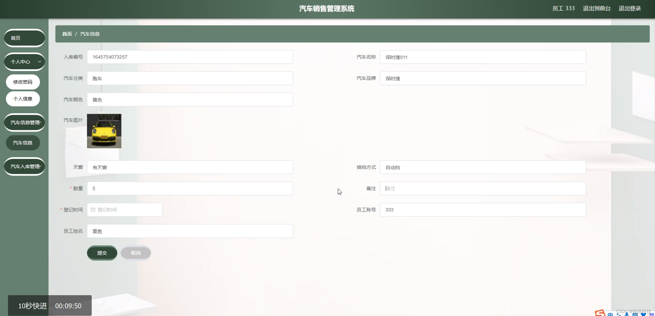Expand the 汽车入库管理 sidebar menu
655x316 pixels.
pos(25,166)
